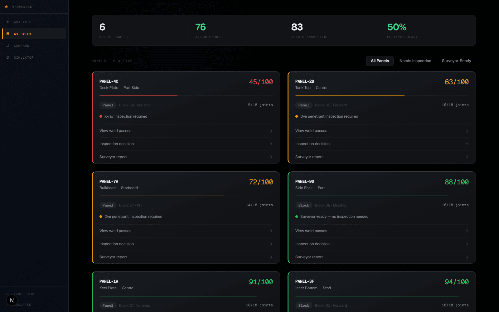Screen dimensions: 499x312
Task: Click the green status dot on PANEL-9D
Action: pyautogui.click(x=297, y=217)
